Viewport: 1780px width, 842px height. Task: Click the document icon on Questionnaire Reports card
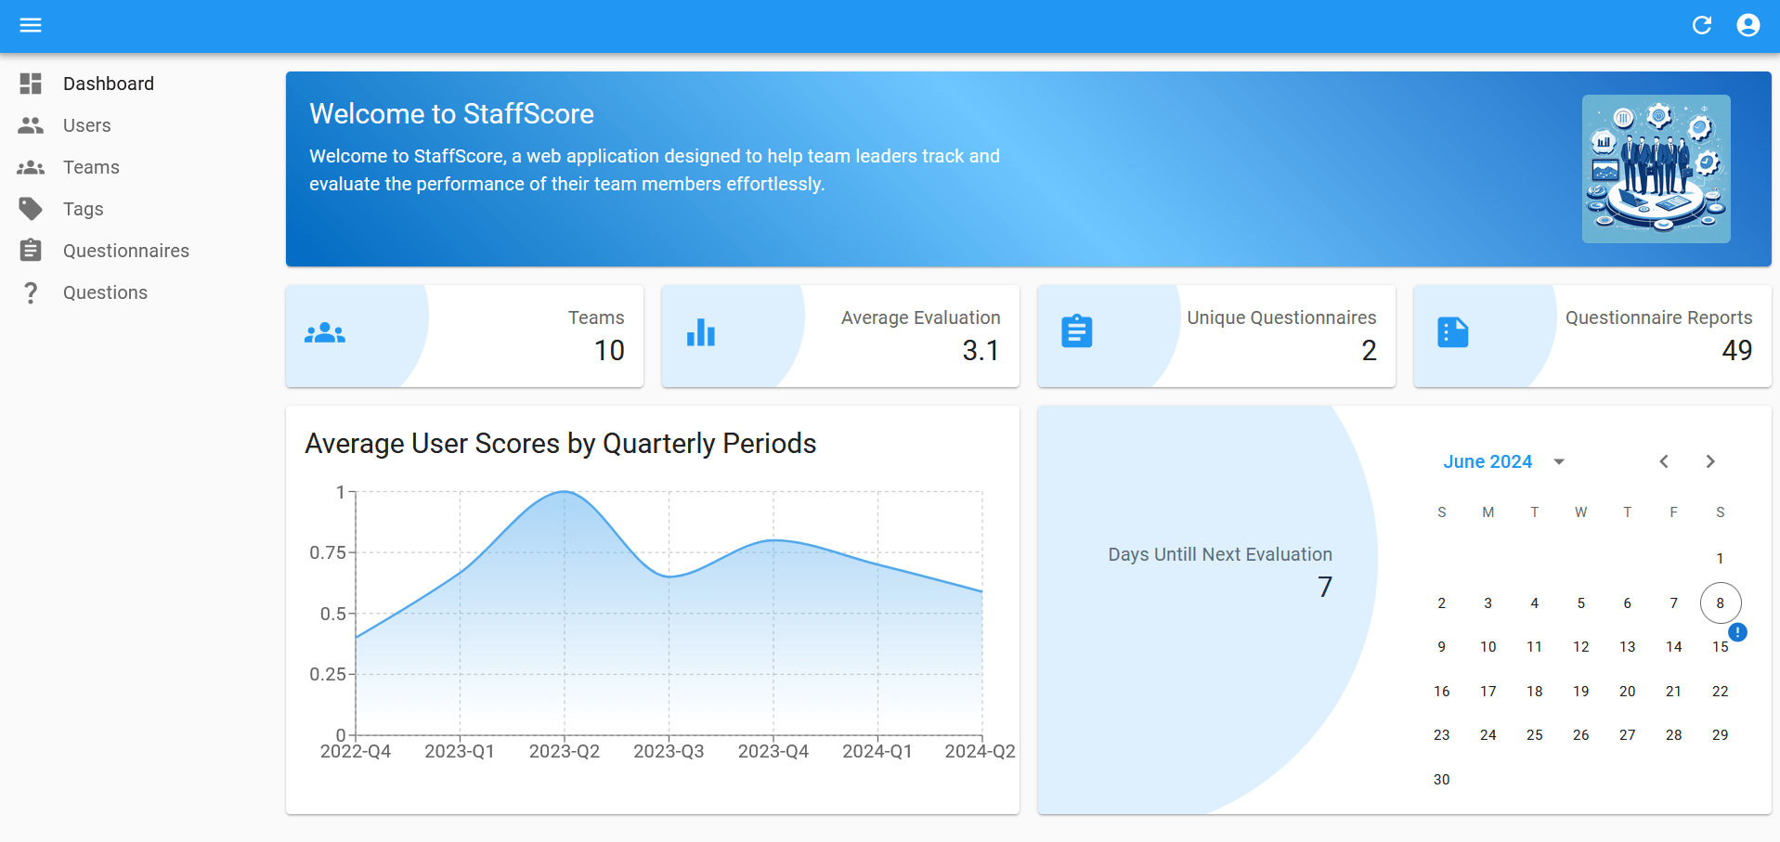click(1453, 332)
